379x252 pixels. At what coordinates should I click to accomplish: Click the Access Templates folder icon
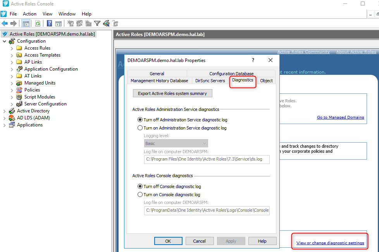(x=19, y=55)
